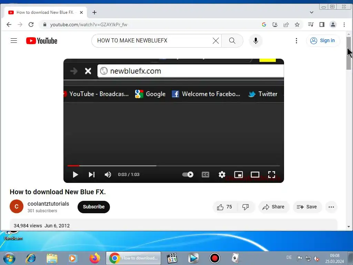
Task: Toggle closed captions CC button
Action: (x=205, y=175)
